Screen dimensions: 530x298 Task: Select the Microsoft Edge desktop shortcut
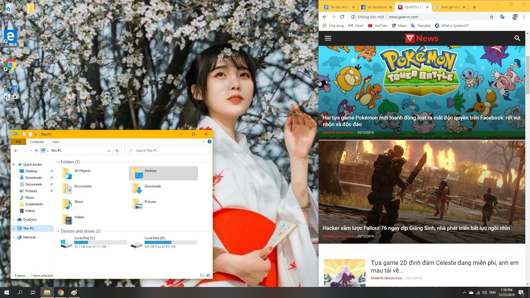click(10, 41)
